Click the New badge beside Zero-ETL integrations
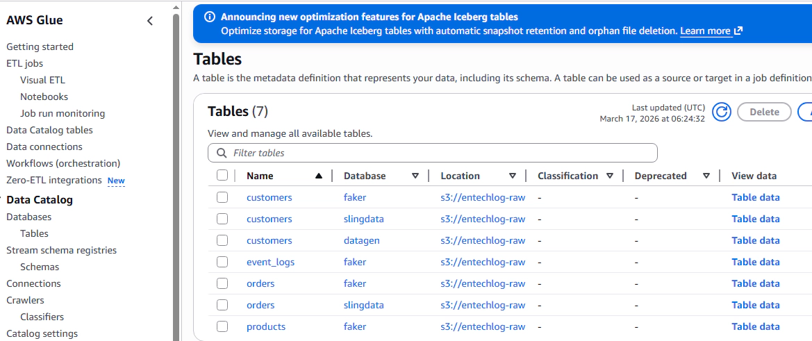The width and height of the screenshot is (812, 341). [116, 181]
